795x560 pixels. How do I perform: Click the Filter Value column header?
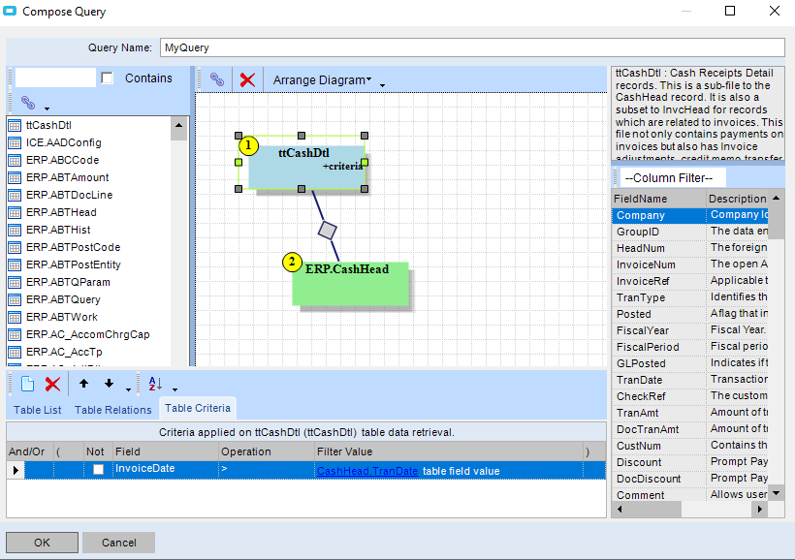coord(449,451)
